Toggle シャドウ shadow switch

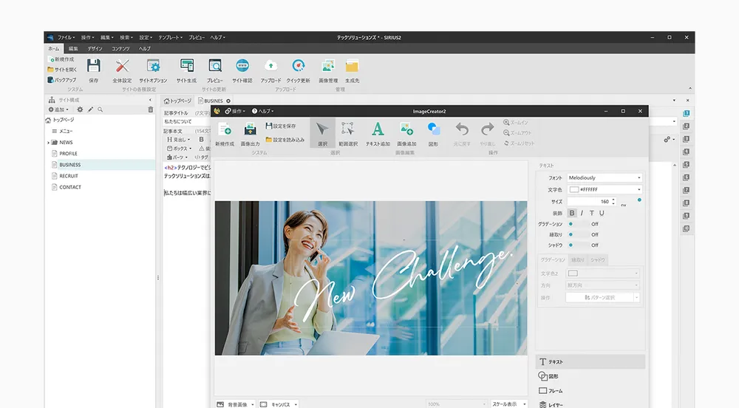coord(578,245)
